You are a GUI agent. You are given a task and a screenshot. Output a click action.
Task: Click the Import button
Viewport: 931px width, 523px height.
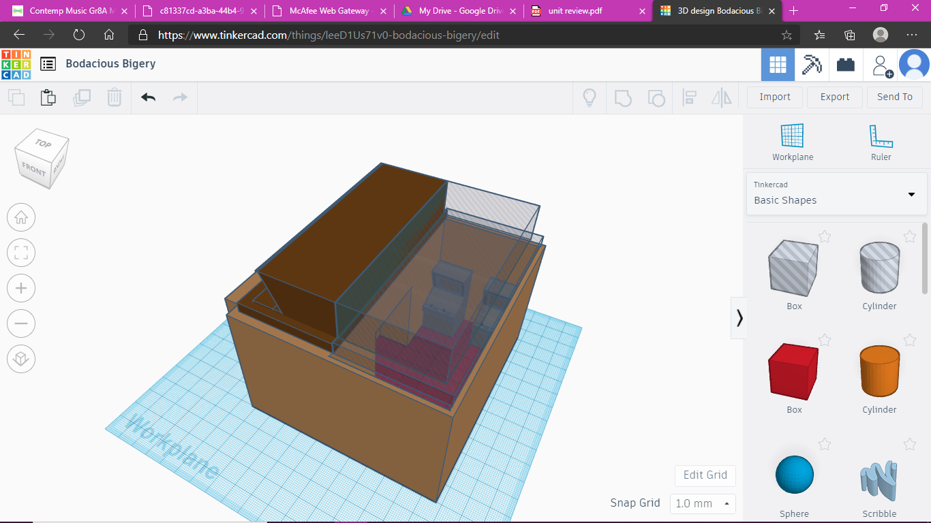click(775, 97)
